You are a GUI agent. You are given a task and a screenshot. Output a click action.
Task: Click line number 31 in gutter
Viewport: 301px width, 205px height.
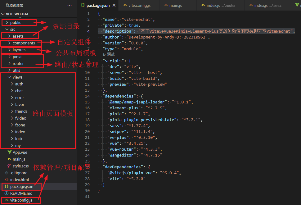click(87, 196)
